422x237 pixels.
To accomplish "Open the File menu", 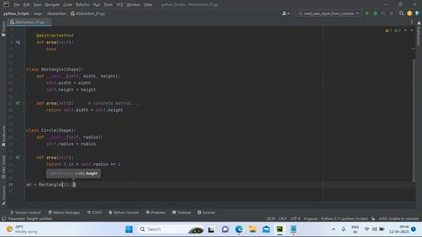I will 16,5.
